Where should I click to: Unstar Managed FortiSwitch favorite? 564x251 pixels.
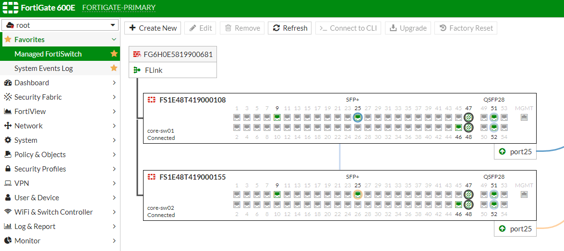pyautogui.click(x=114, y=54)
